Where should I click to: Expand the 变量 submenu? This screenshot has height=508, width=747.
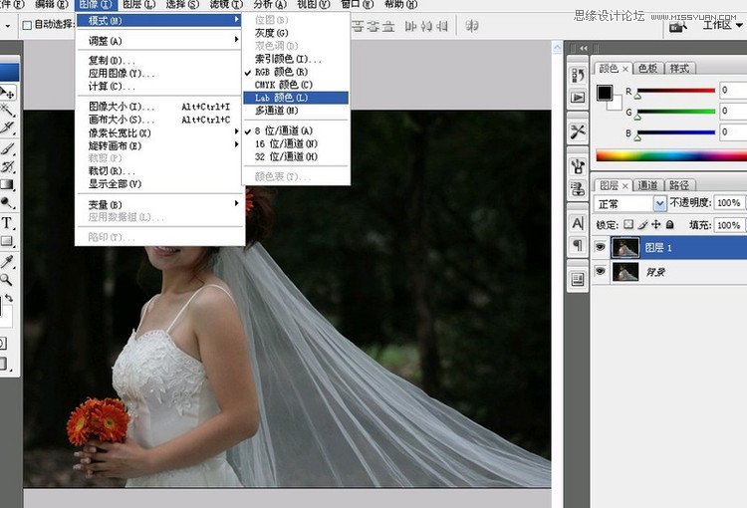(x=160, y=204)
